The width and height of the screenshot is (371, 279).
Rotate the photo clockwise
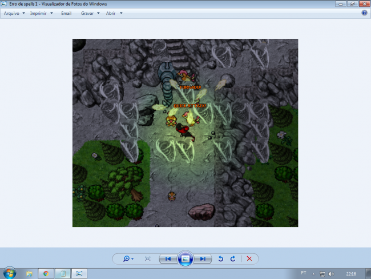coord(233,259)
